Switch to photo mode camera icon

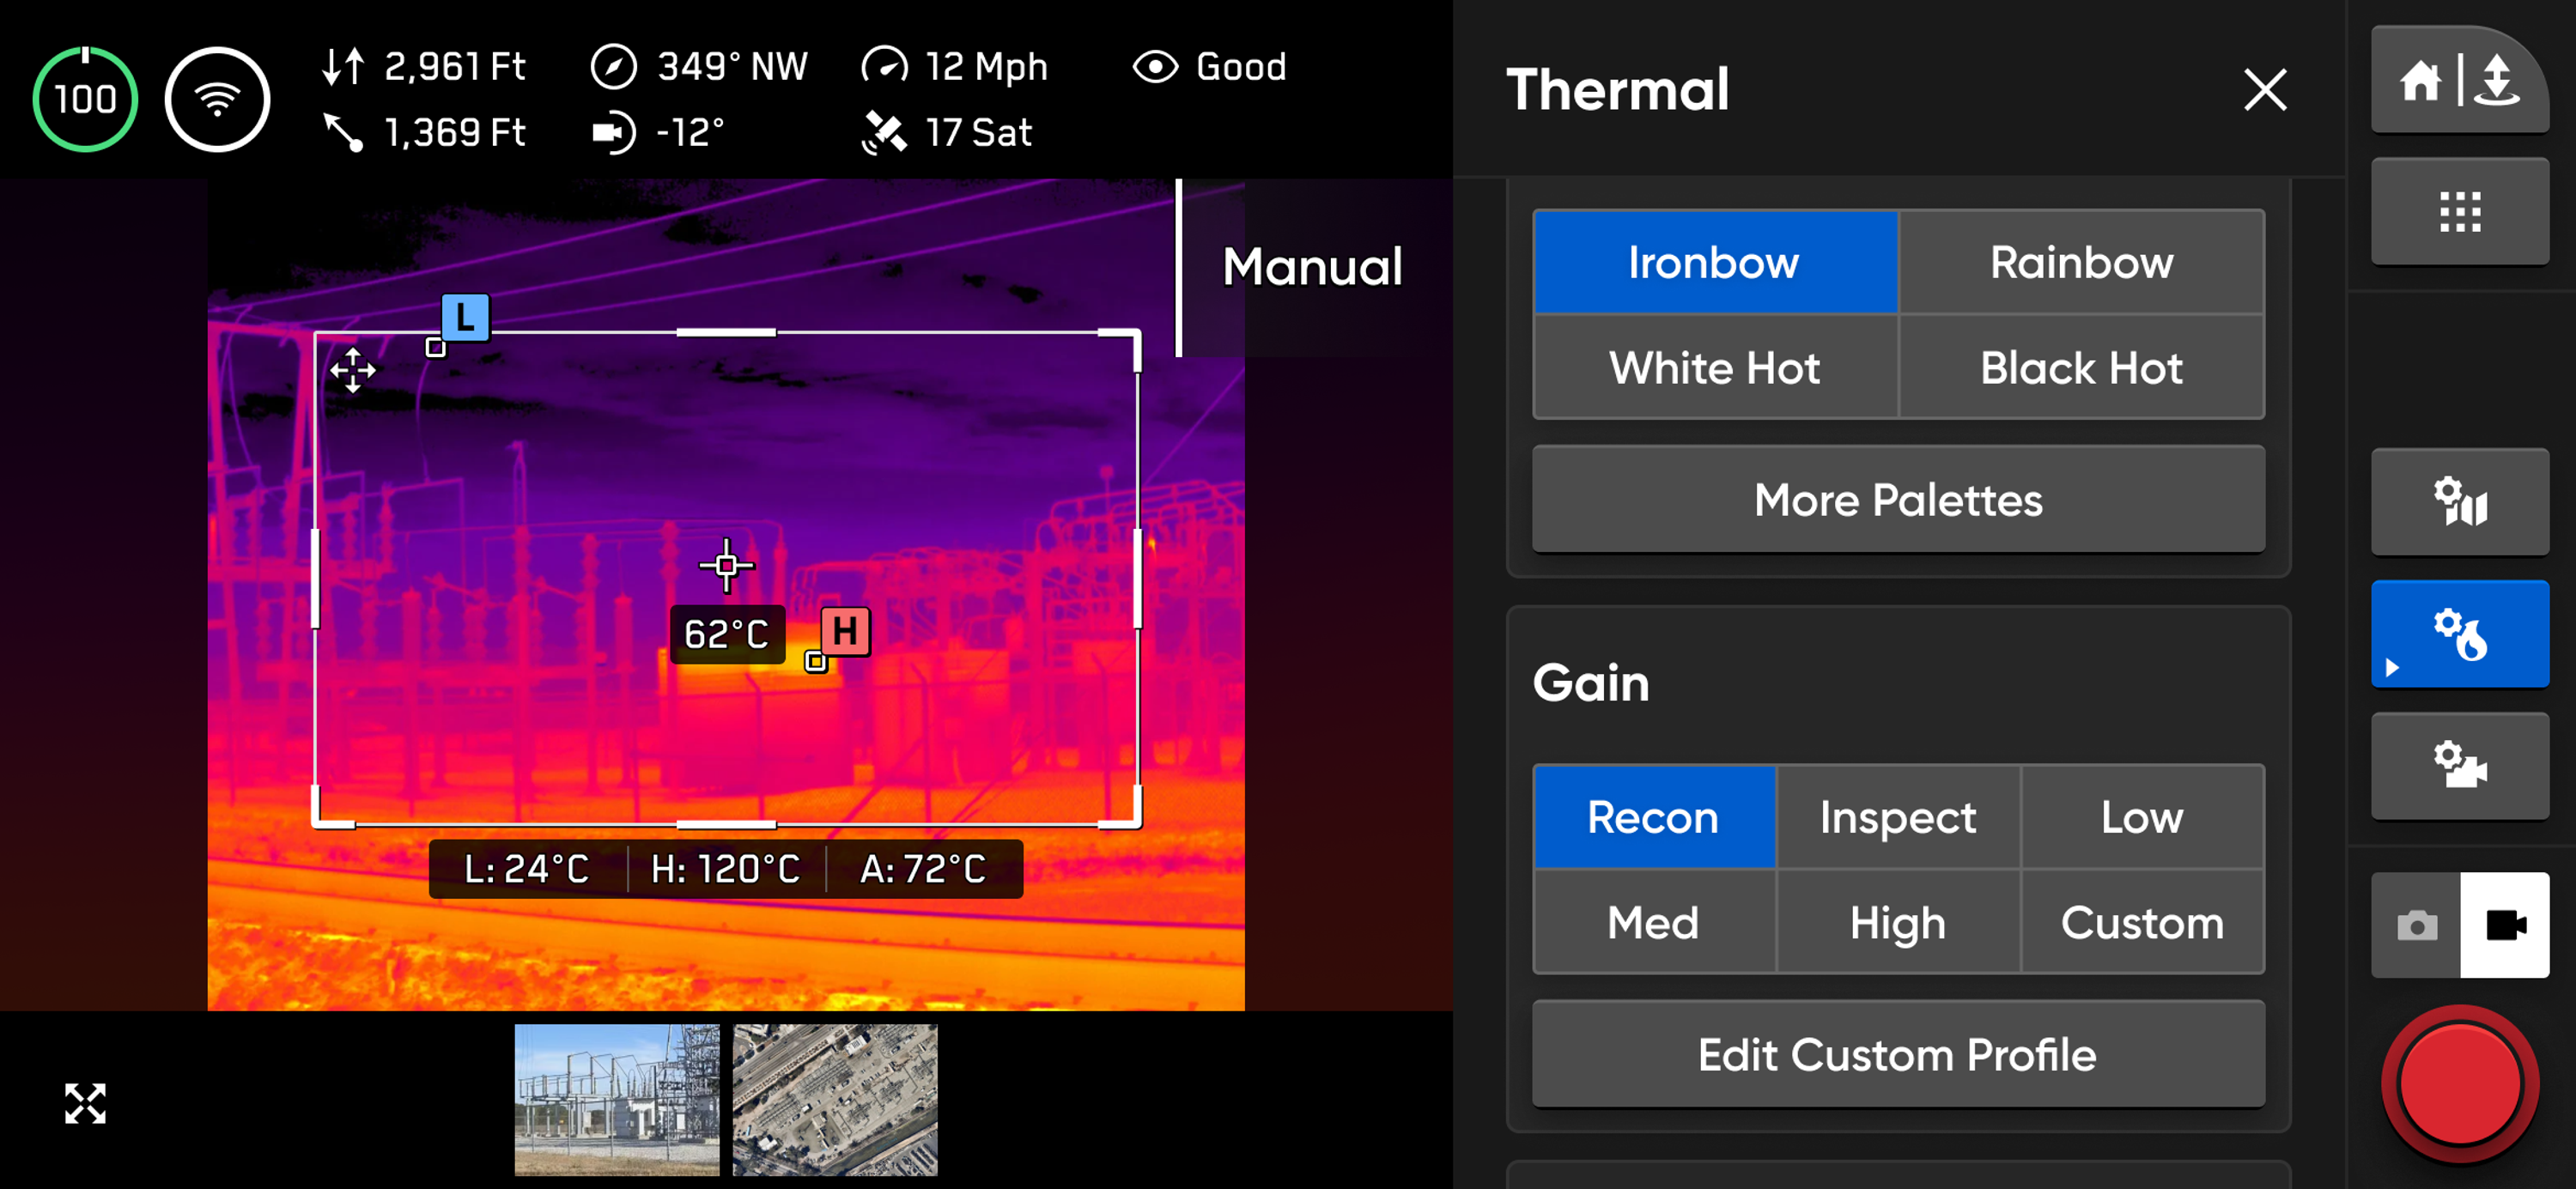[2415, 925]
